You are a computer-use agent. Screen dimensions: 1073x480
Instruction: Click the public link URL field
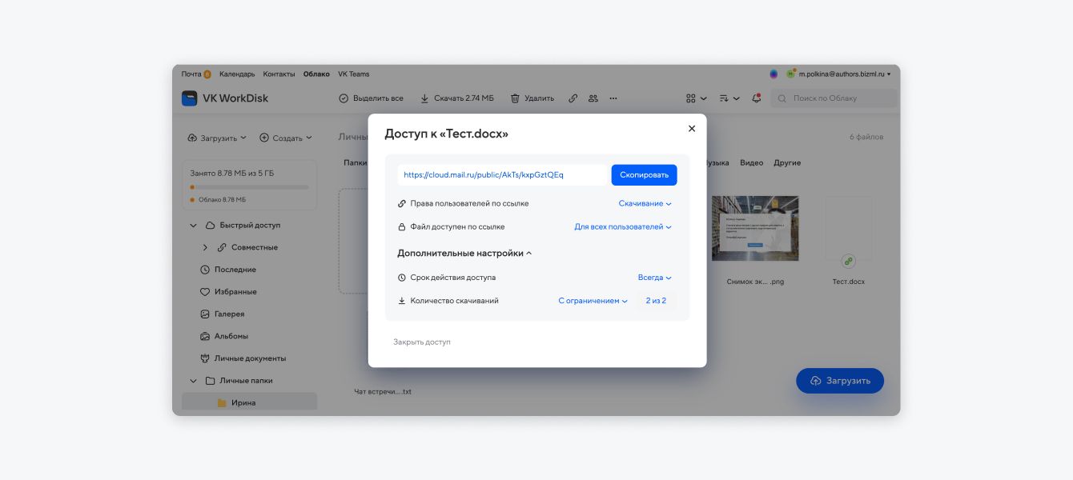(503, 175)
